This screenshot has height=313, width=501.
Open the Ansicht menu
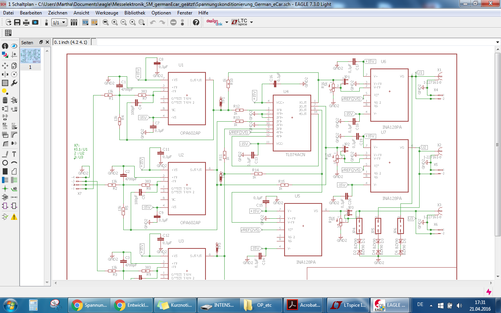pyautogui.click(x=81, y=13)
